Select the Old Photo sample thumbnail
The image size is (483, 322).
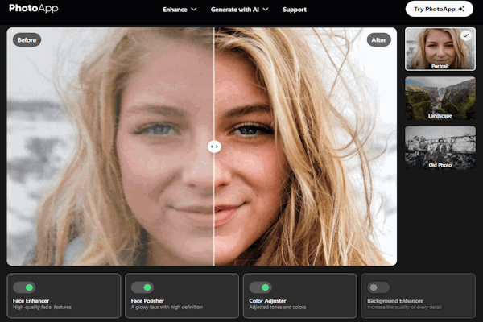[440, 147]
